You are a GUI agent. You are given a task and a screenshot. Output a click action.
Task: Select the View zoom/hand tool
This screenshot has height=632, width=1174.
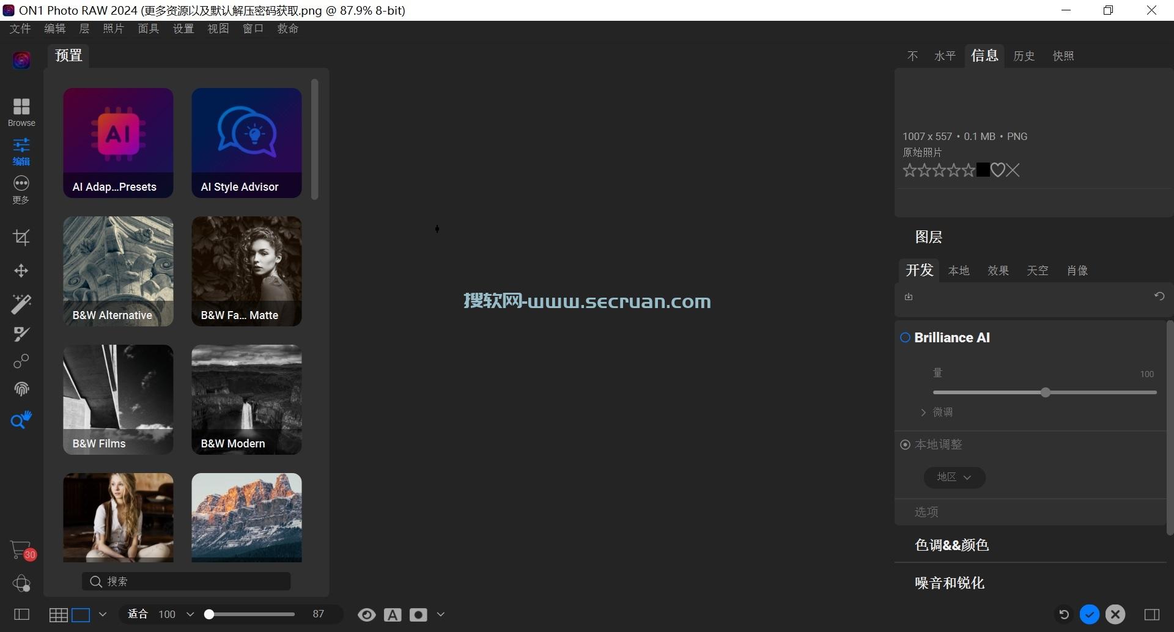tap(21, 420)
